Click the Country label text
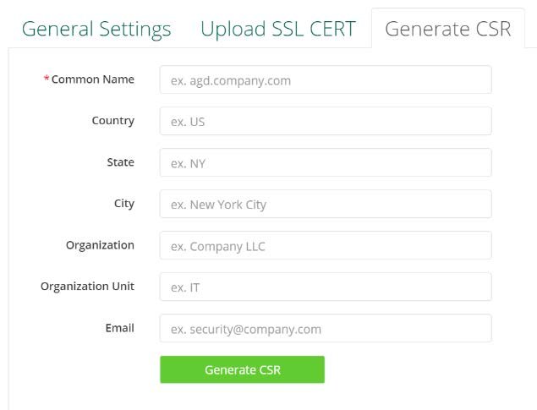The width and height of the screenshot is (537, 410). coord(112,121)
